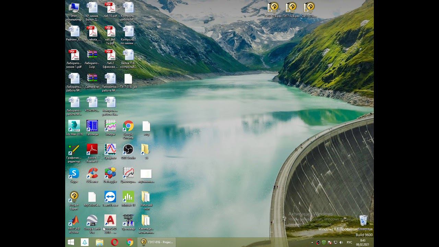Select the Кавитаци испытани folder

[x=146, y=224]
